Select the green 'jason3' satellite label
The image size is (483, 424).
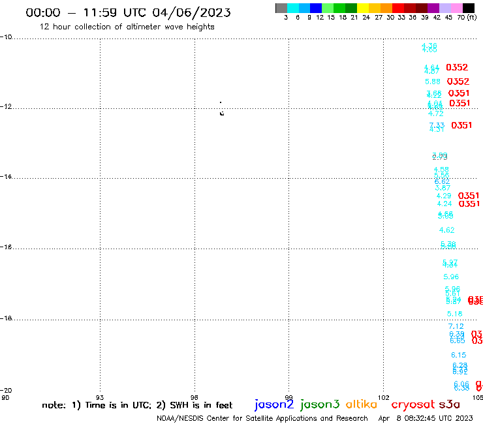pos(320,404)
